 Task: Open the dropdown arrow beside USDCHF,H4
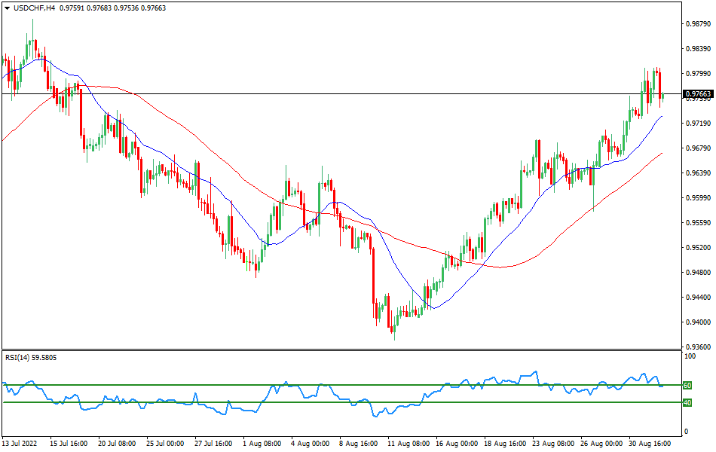[7, 8]
